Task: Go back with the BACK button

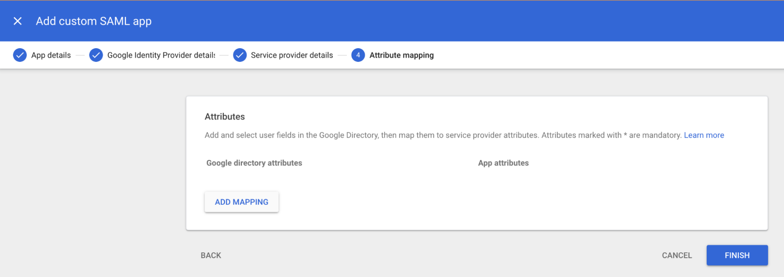Action: point(211,255)
